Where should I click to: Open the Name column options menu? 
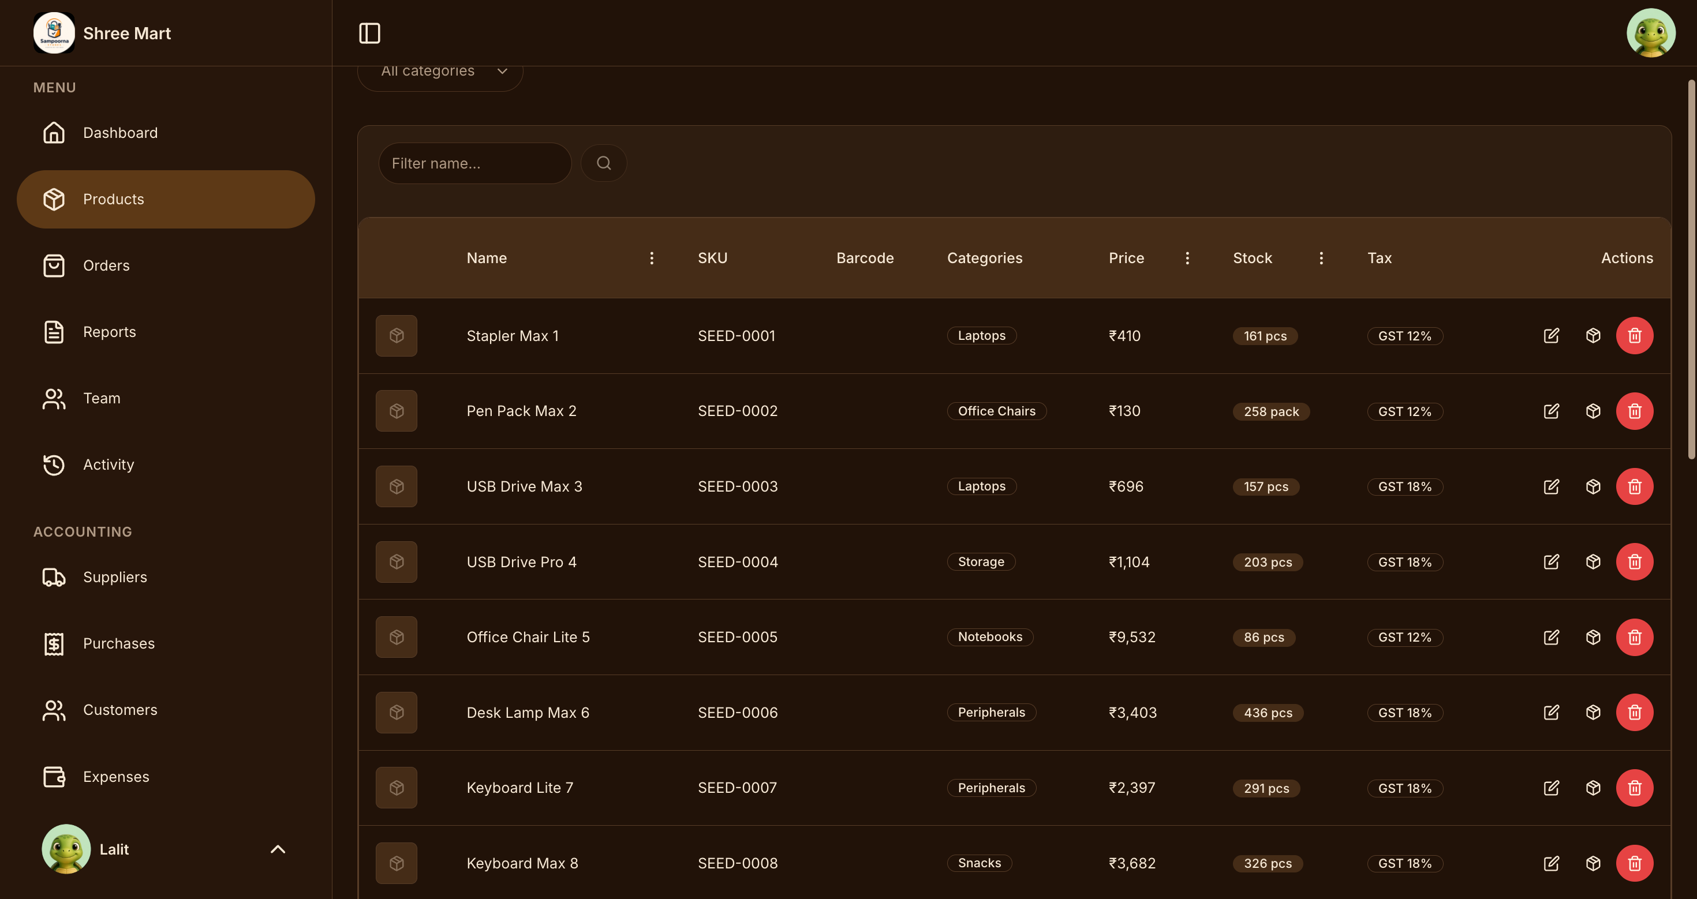pos(652,258)
